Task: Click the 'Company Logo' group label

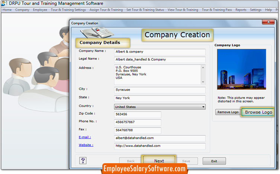Action: [227, 45]
